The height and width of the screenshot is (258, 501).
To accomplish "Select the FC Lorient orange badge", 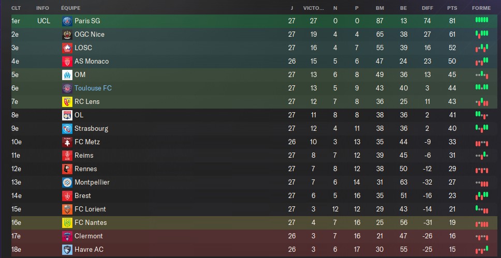I will pyautogui.click(x=67, y=209).
